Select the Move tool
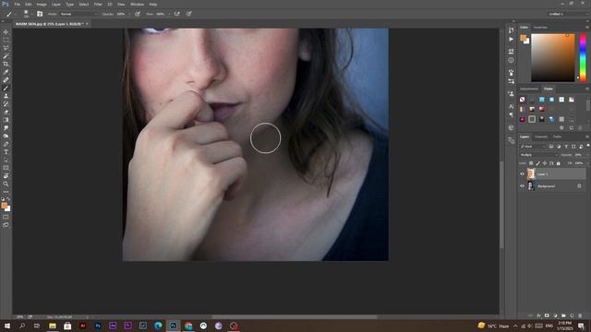Viewport: 591px width, 332px height. point(6,32)
